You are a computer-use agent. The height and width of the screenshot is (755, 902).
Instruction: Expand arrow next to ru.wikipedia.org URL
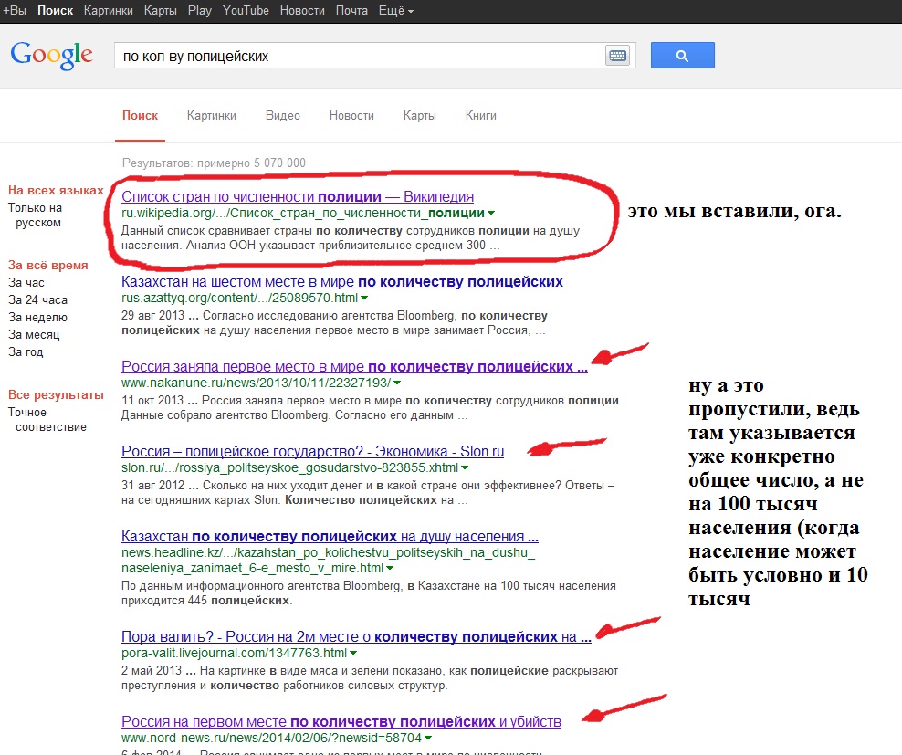point(490,214)
